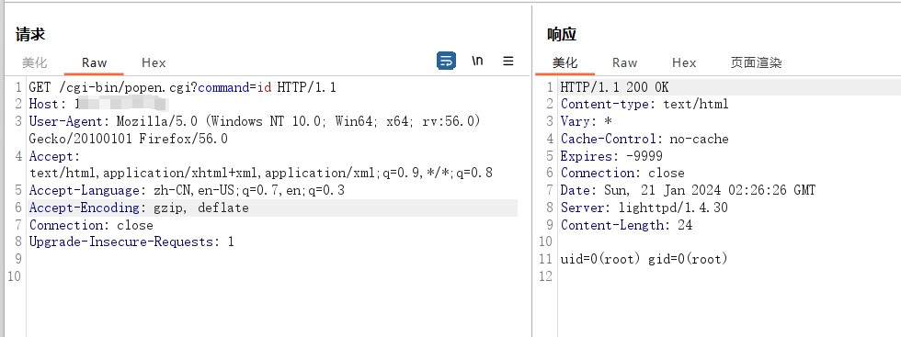
Task: Click the GET /cgi-bin/popen.cgi request line
Action: pos(183,88)
